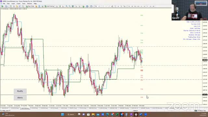208x117 pixels.
Task: Switch to line chart display
Action: pos(63,6)
